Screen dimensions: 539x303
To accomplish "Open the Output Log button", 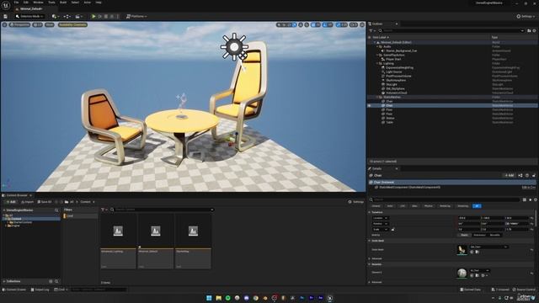I will pos(40,290).
